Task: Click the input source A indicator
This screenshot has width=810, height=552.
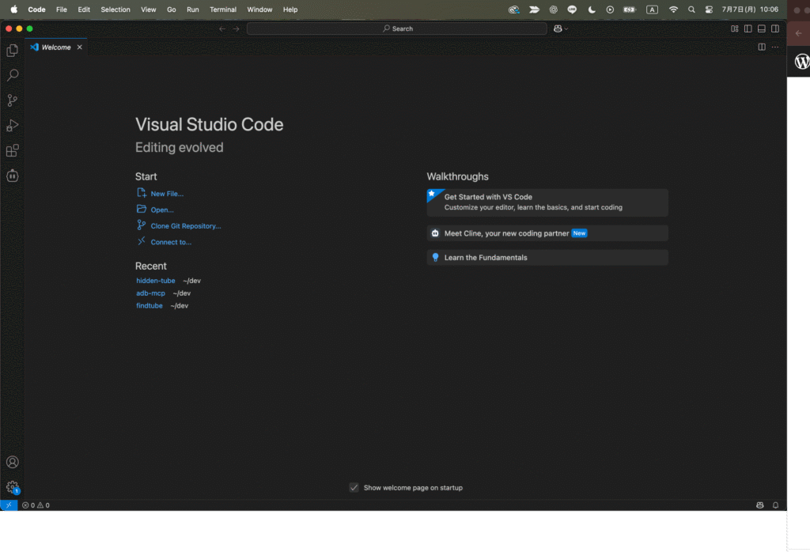Action: coord(652,9)
